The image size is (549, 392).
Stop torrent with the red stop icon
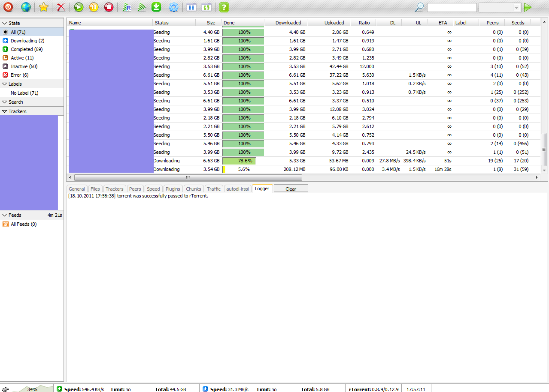click(109, 7)
